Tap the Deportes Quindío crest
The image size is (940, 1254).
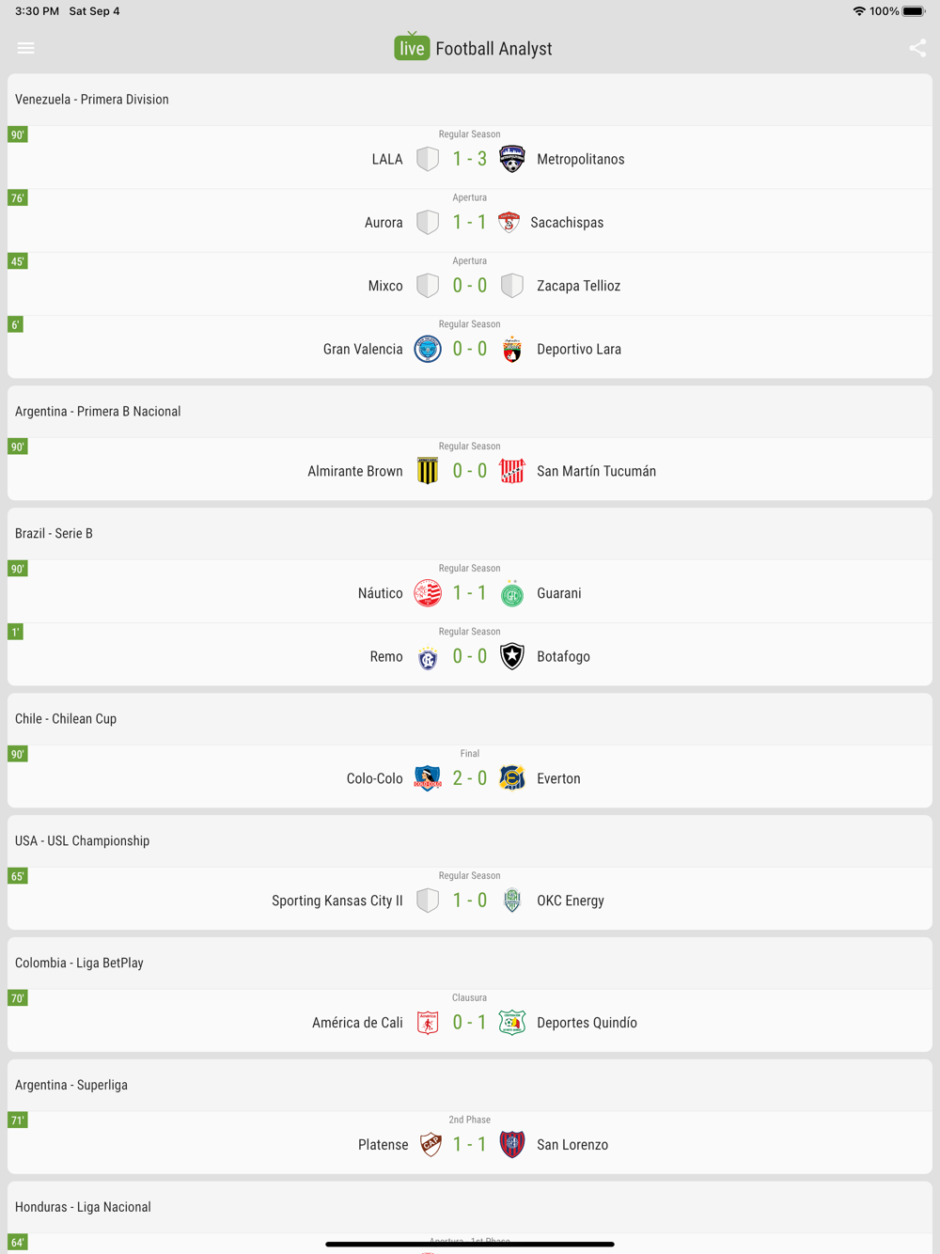pyautogui.click(x=512, y=1023)
